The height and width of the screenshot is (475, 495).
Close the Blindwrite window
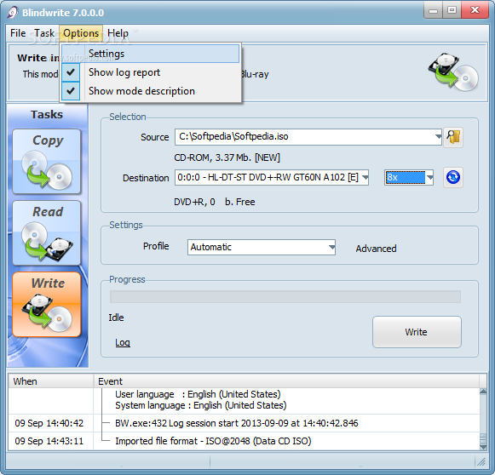click(x=475, y=11)
